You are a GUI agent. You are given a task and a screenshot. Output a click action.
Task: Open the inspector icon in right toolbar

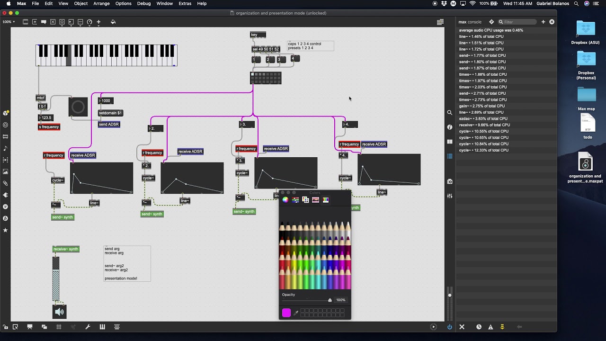pyautogui.click(x=450, y=127)
